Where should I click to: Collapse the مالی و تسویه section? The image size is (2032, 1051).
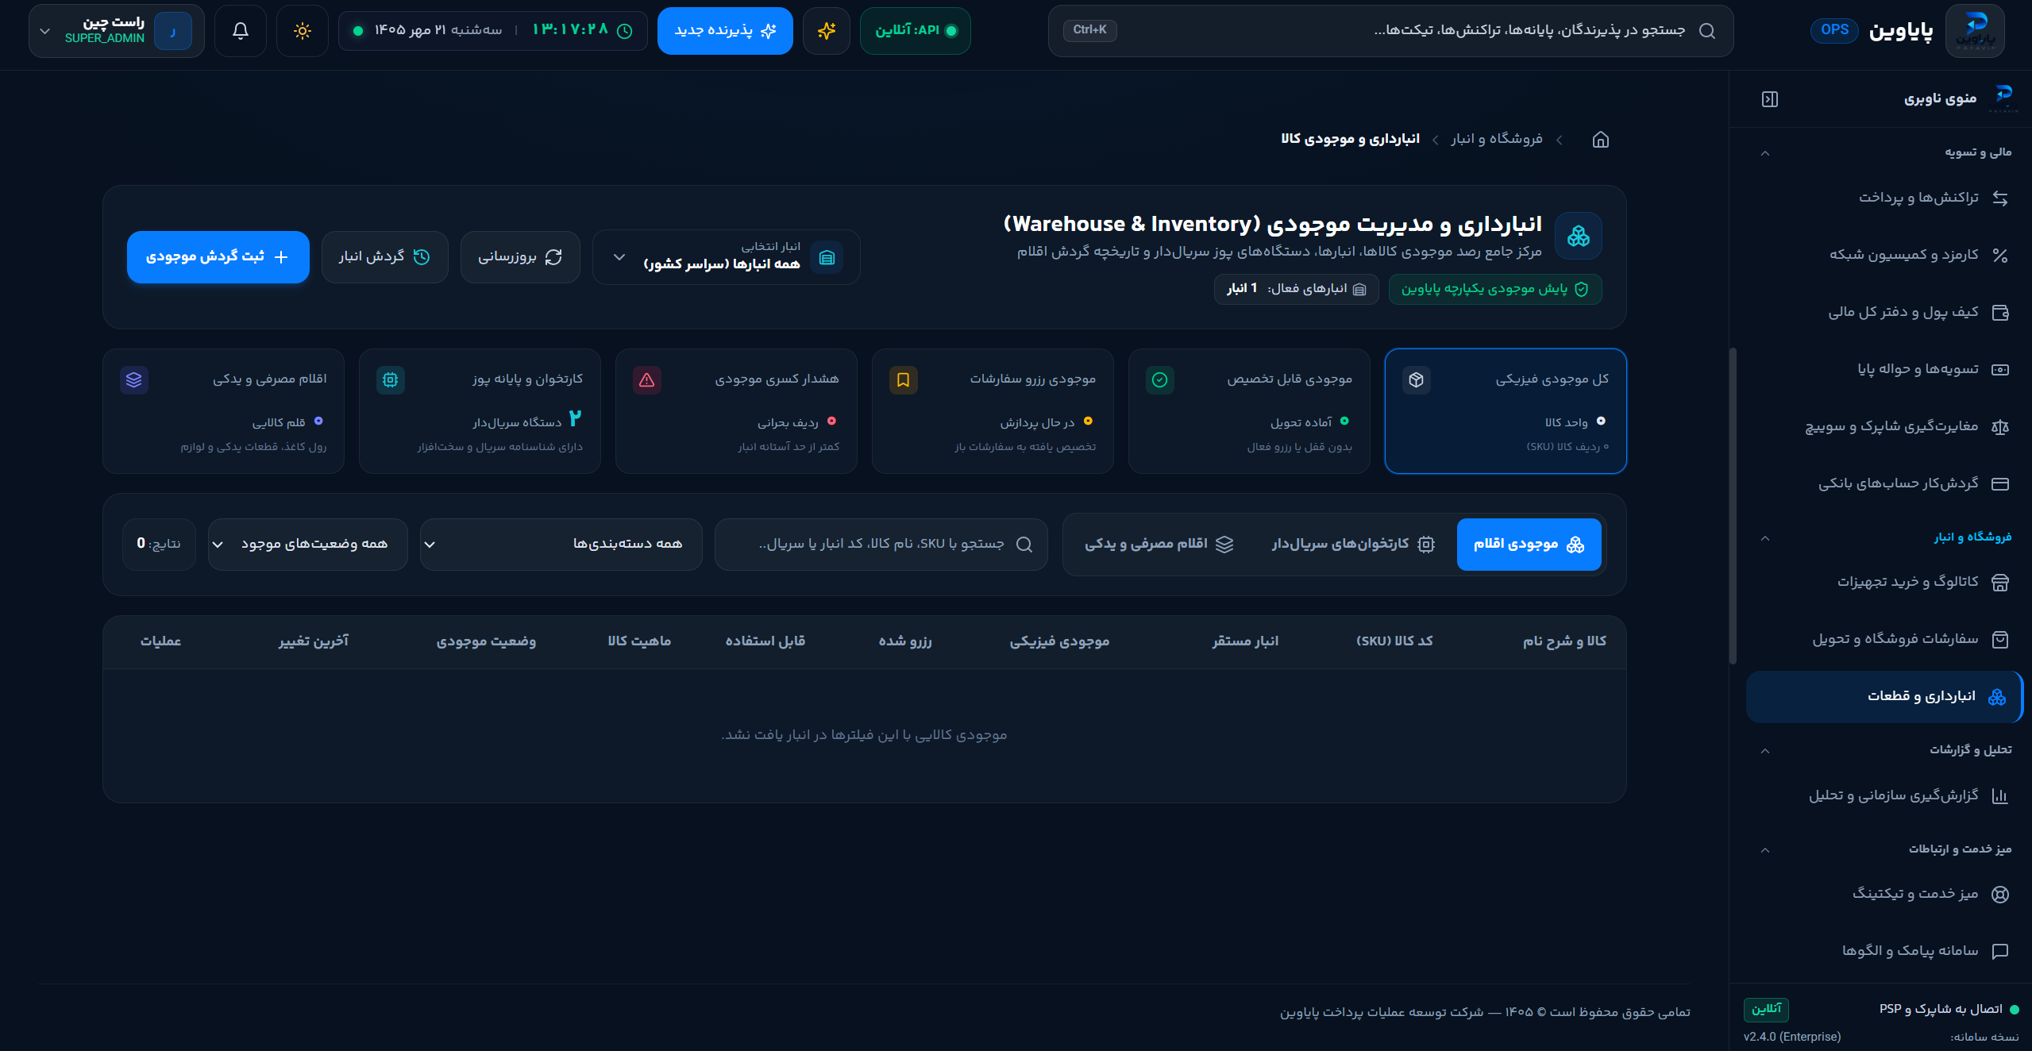pos(1764,152)
